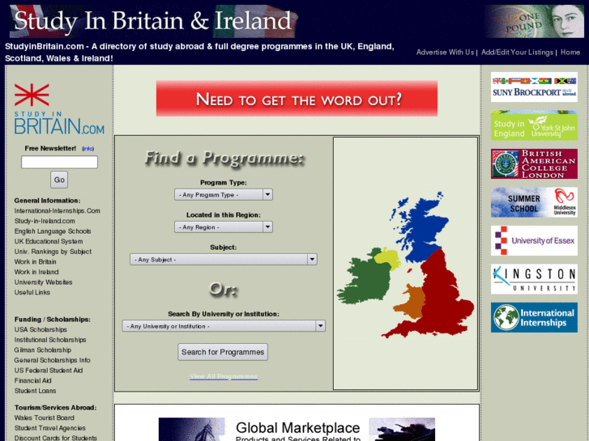This screenshot has width=589, height=441.
Task: Open the Financial Aid link
Action: pyautogui.click(x=32, y=380)
